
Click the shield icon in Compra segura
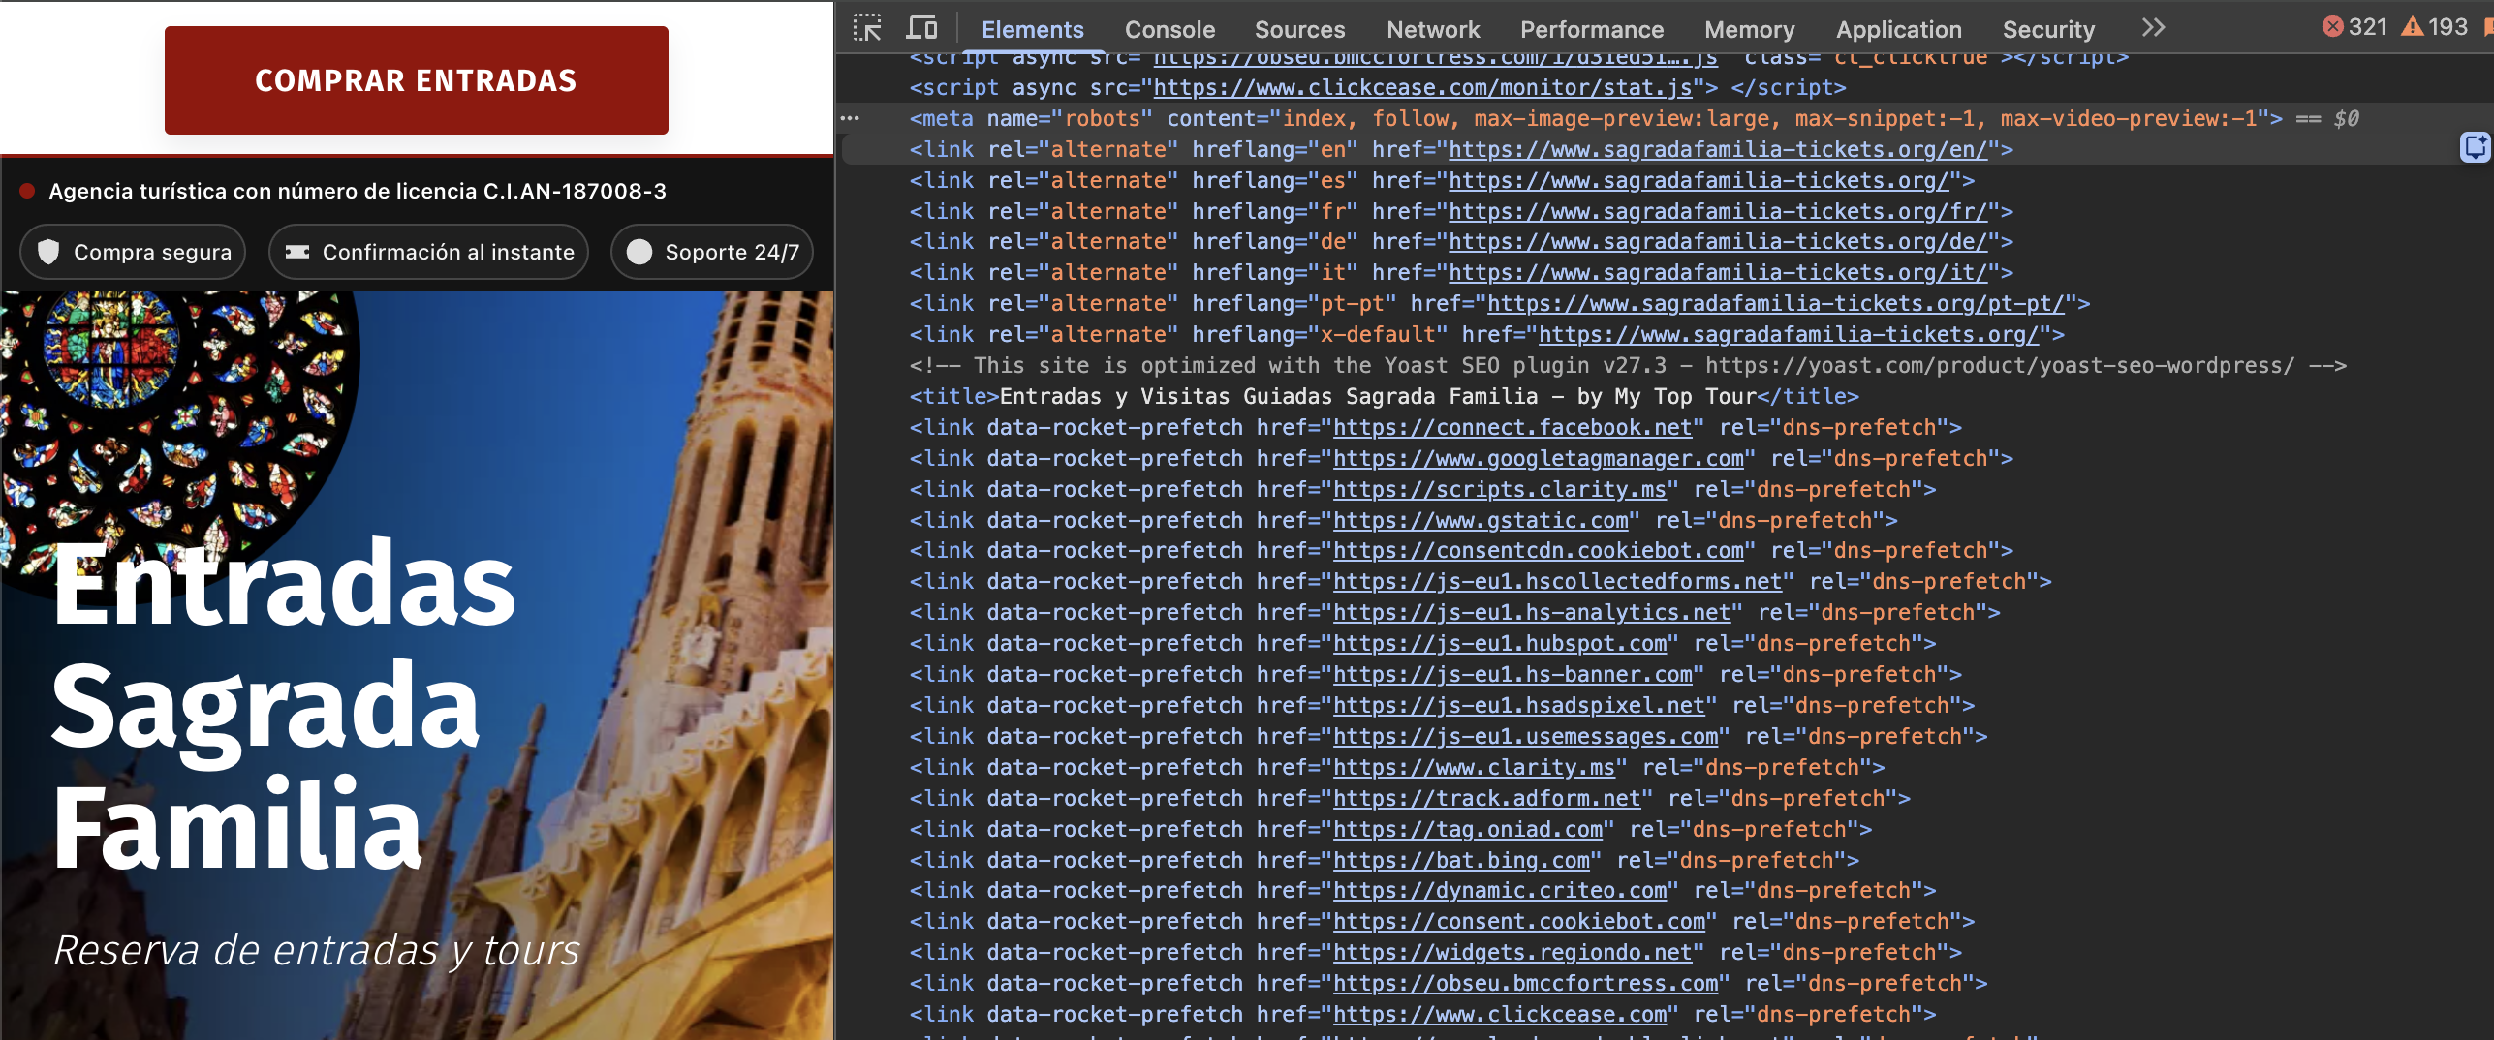point(48,252)
